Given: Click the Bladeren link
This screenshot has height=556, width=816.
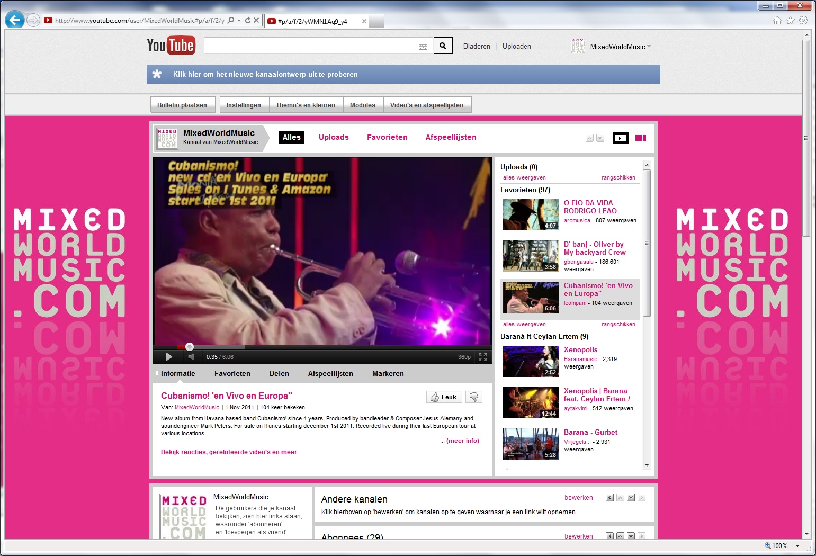Looking at the screenshot, I should 477,47.
